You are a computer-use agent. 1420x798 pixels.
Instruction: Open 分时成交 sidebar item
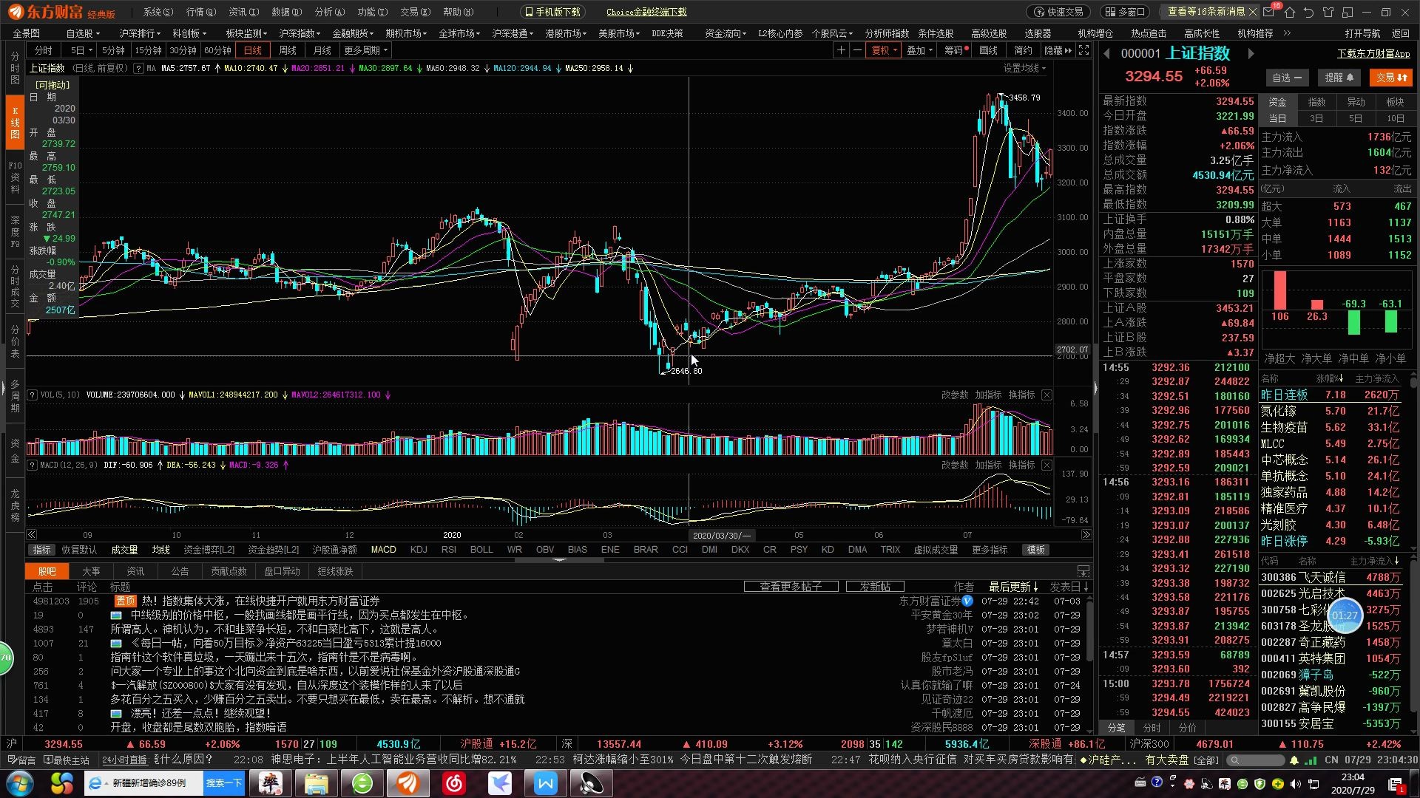(x=15, y=287)
